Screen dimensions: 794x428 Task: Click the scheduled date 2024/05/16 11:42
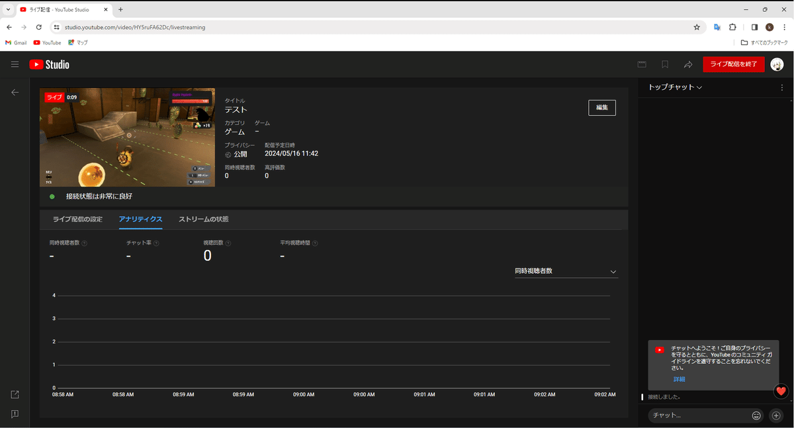pos(291,153)
